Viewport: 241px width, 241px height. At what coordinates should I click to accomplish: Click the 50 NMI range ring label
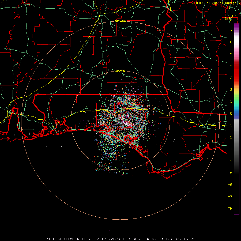coord(120,71)
